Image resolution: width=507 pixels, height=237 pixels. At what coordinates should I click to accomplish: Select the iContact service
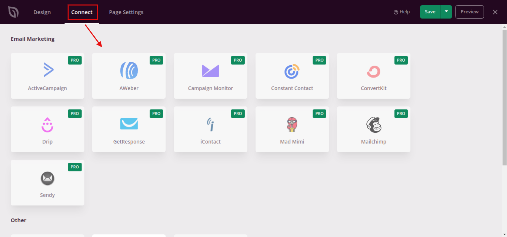click(x=210, y=129)
